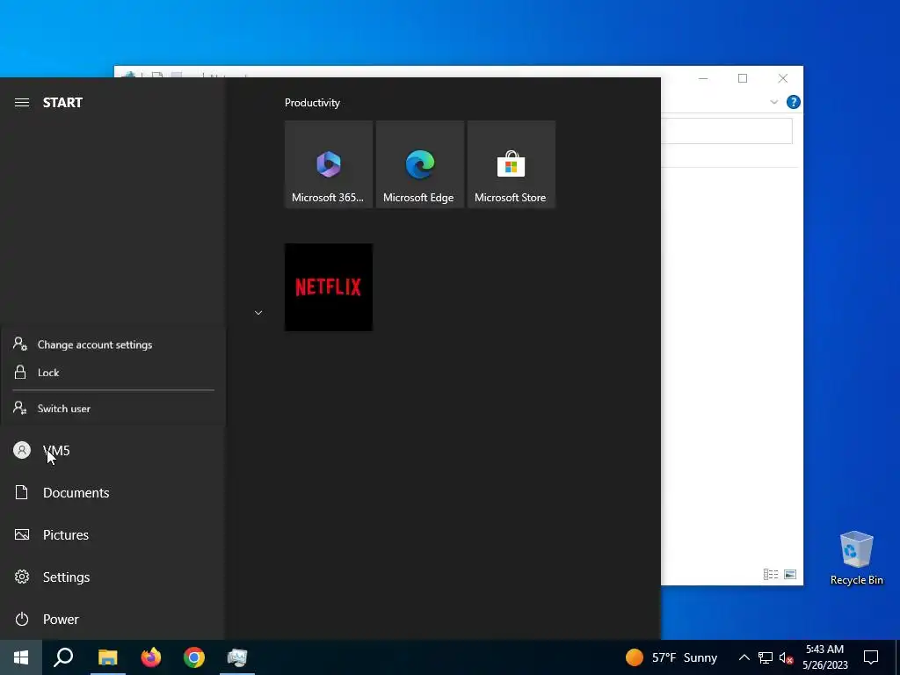
Task: Click the help icon in background window
Action: [x=794, y=102]
